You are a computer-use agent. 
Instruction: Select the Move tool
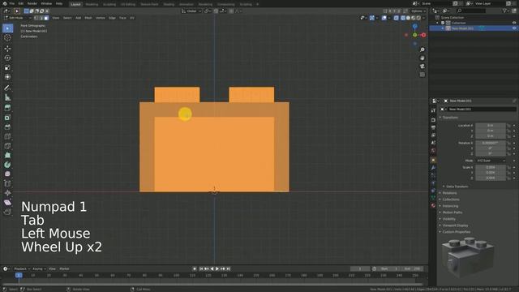[7, 49]
